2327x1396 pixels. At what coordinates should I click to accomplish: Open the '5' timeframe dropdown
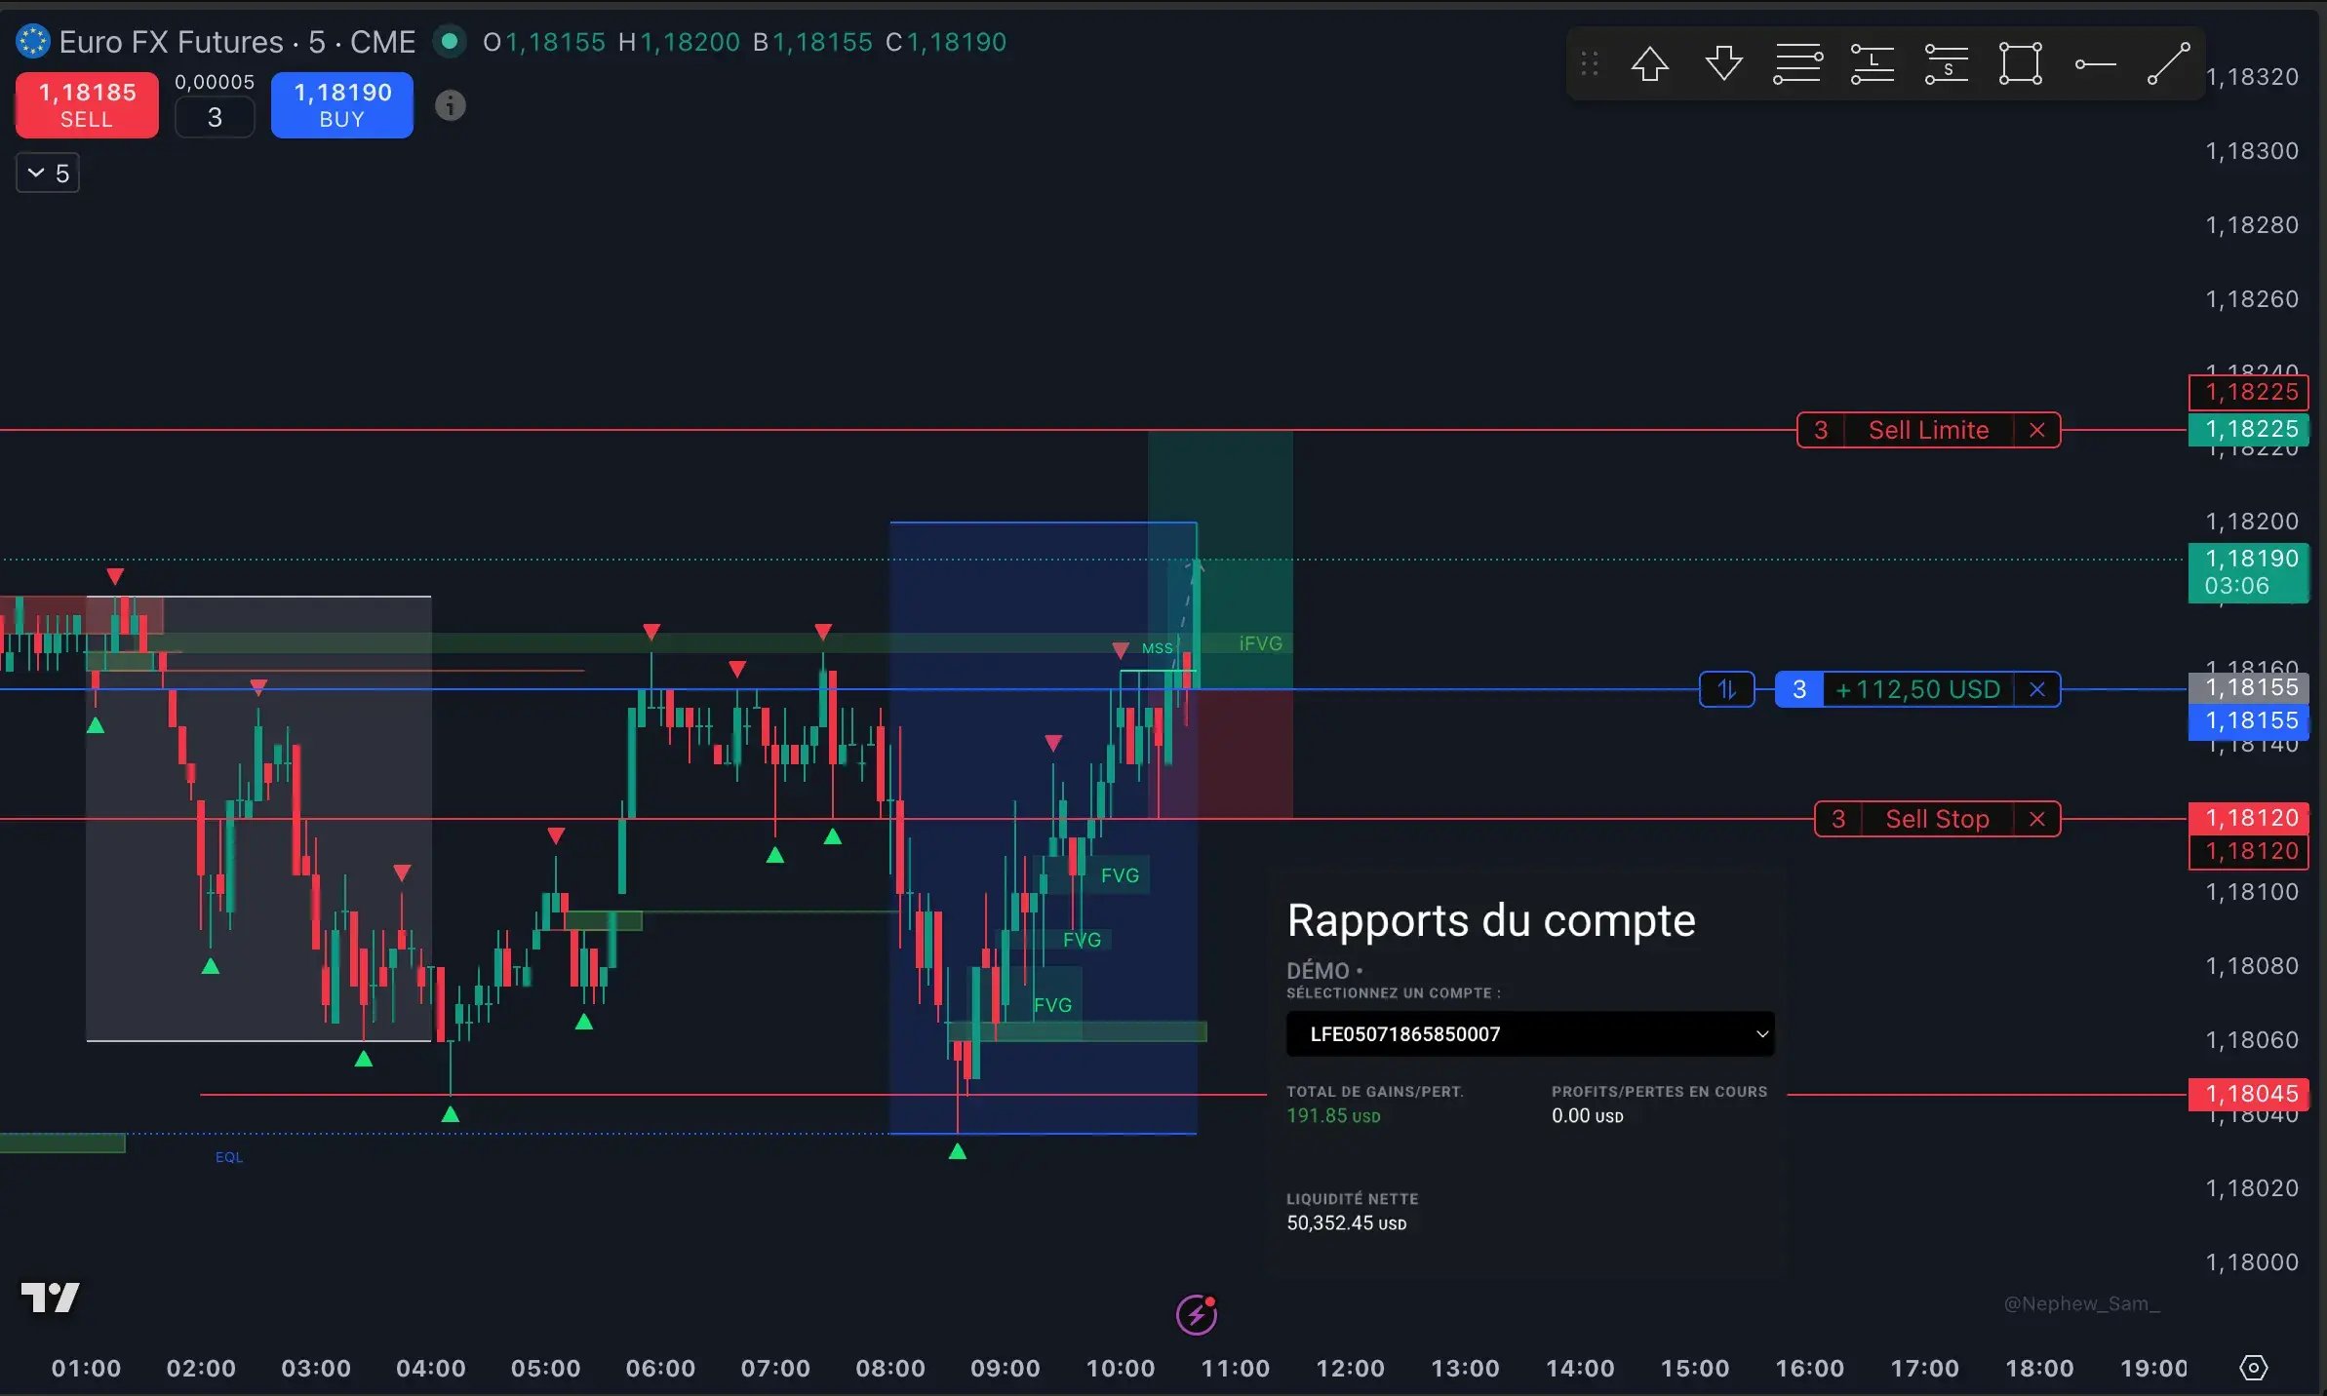[47, 173]
